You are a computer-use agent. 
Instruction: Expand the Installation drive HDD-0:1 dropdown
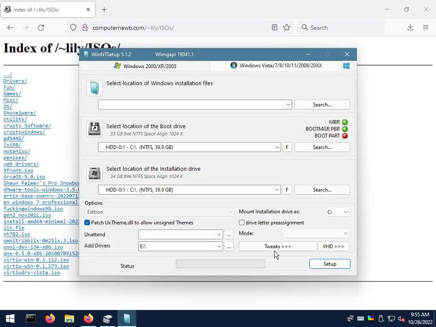(x=277, y=190)
